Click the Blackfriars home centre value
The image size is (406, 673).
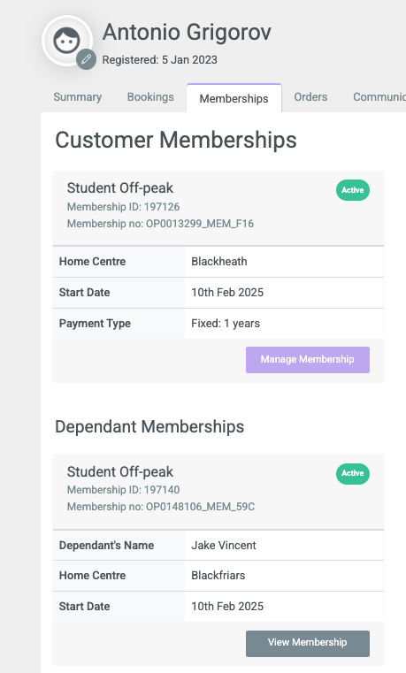click(218, 576)
